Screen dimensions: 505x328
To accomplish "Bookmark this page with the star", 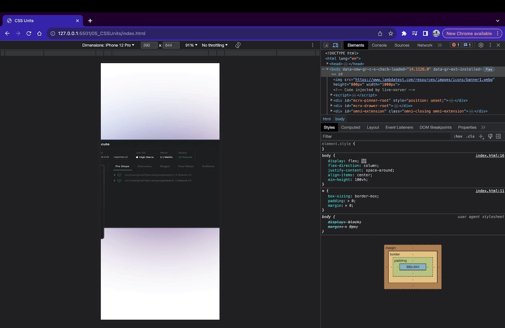I will pyautogui.click(x=391, y=33).
